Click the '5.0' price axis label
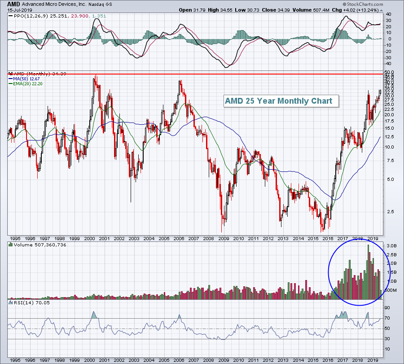 390,179
